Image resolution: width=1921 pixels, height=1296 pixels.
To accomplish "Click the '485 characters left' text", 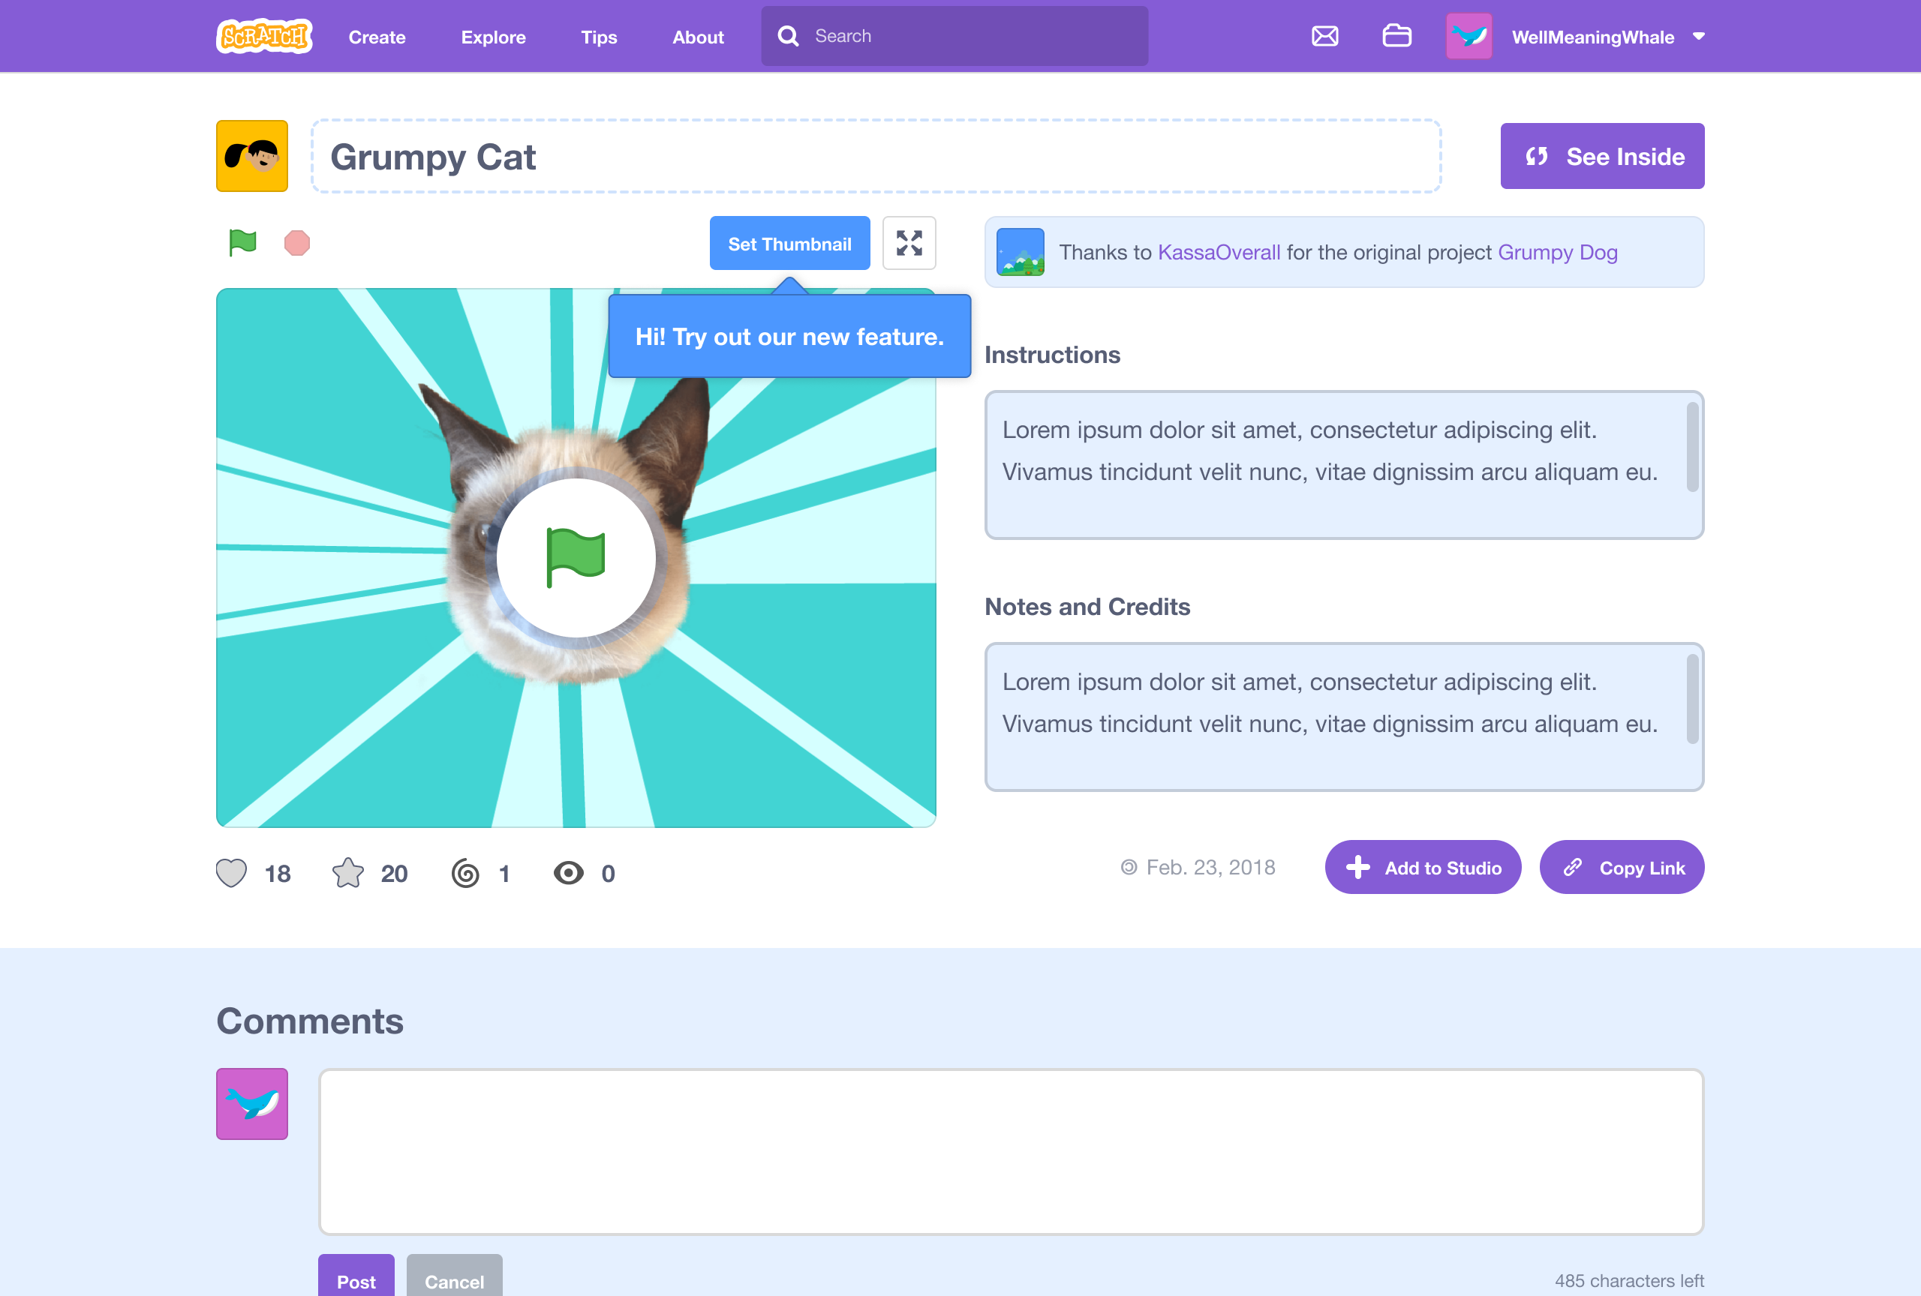I will coord(1629,1280).
